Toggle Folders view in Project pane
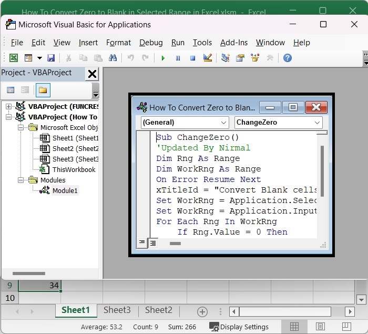 (43, 90)
